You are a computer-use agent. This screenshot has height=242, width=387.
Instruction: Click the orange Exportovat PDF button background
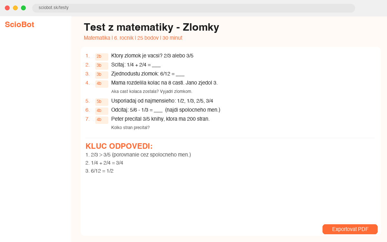click(x=350, y=229)
